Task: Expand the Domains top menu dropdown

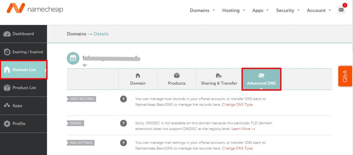Action: point(202,10)
